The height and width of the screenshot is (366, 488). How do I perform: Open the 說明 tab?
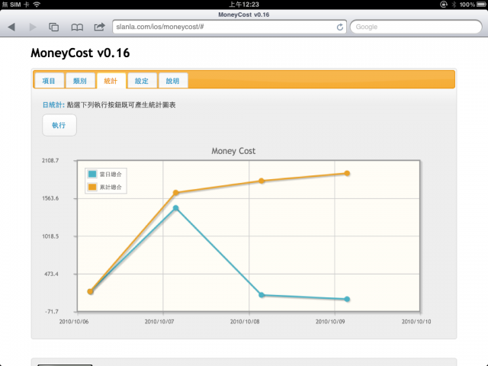click(x=173, y=81)
